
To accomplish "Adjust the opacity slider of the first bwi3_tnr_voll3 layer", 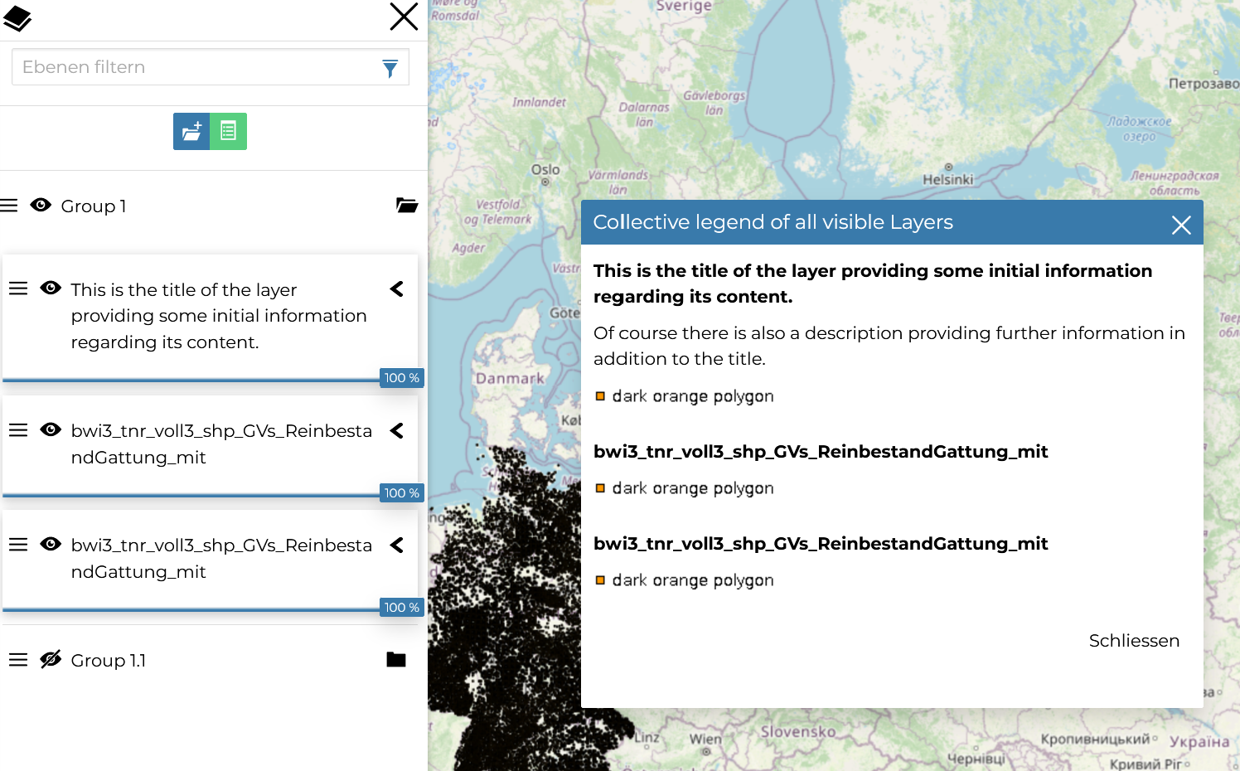I will [x=191, y=496].
